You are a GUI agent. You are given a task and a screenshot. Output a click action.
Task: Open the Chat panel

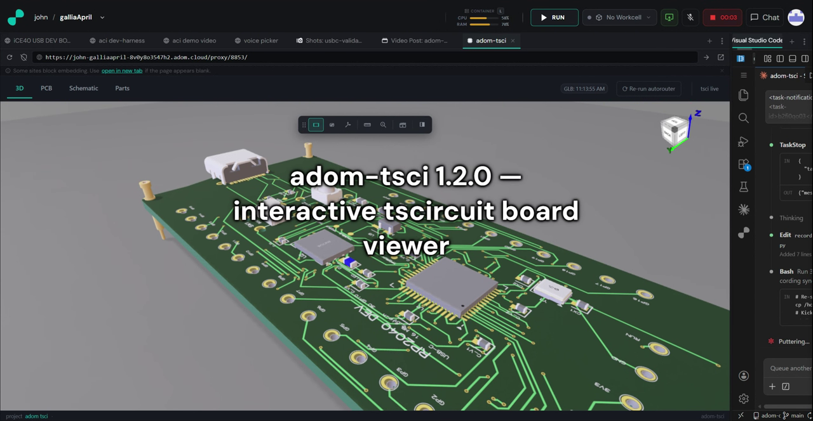(765, 17)
